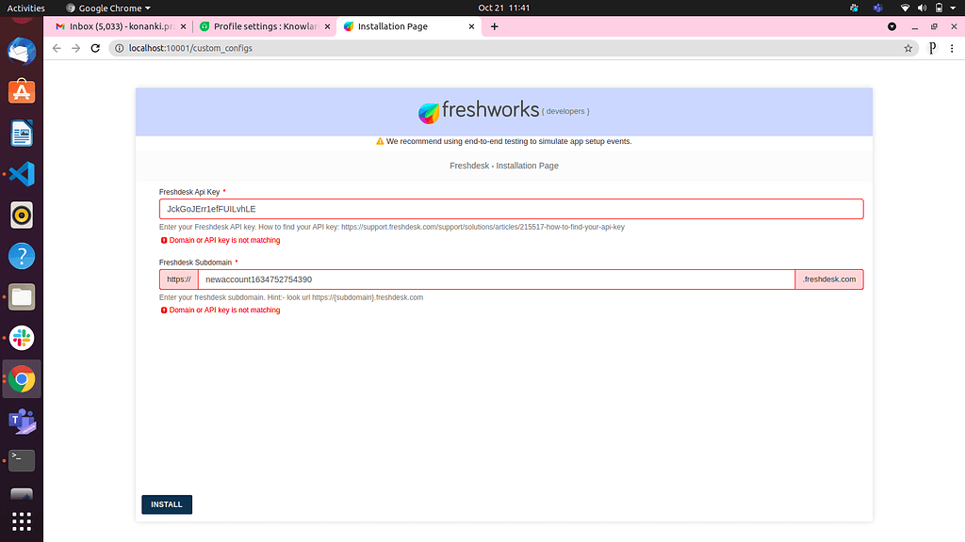The height and width of the screenshot is (542, 965).
Task: Select the Freshdesk Subdomain input field
Action: pyautogui.click(x=471, y=279)
